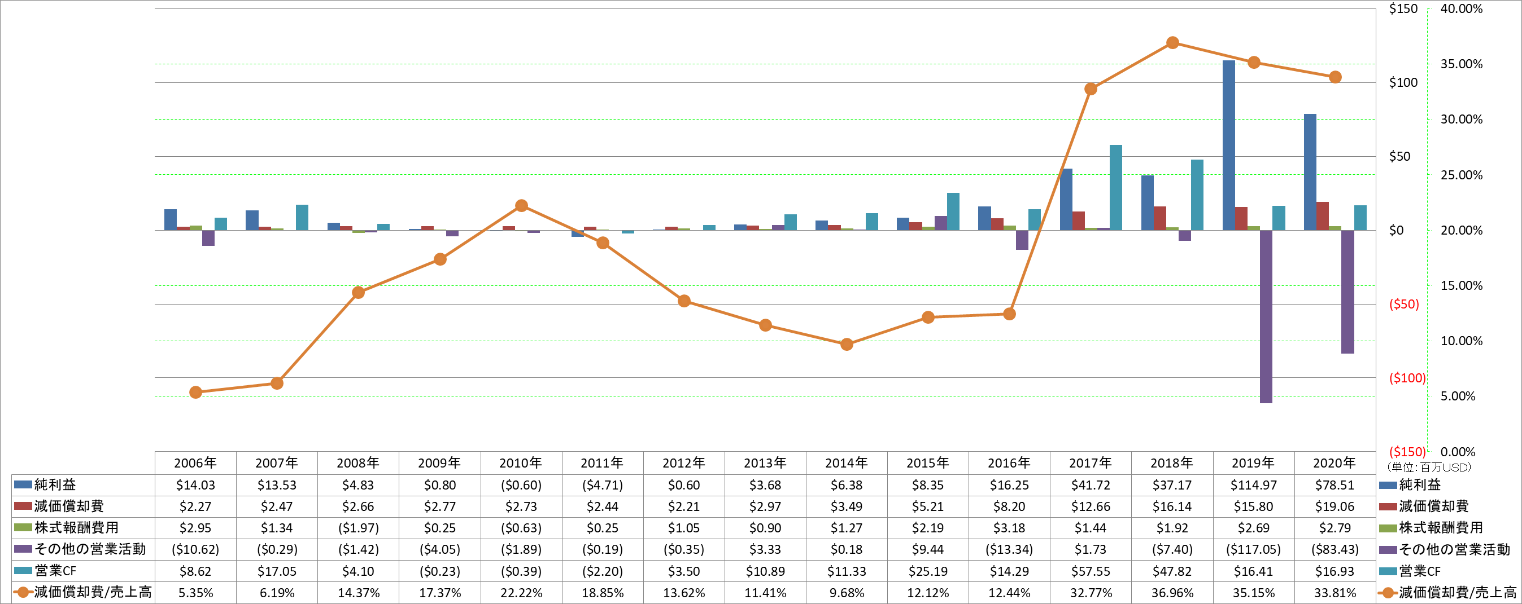This screenshot has width=1522, height=604.
Task: Click the blue swatch in left 純利益 header
Action: (23, 485)
